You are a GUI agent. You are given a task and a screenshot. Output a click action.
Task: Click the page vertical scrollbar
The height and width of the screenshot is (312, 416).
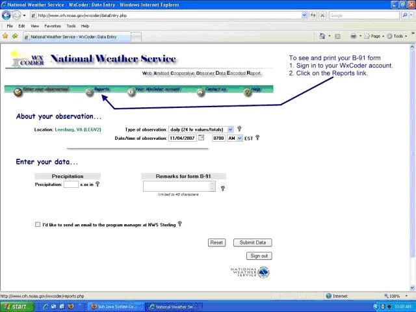click(x=412, y=168)
